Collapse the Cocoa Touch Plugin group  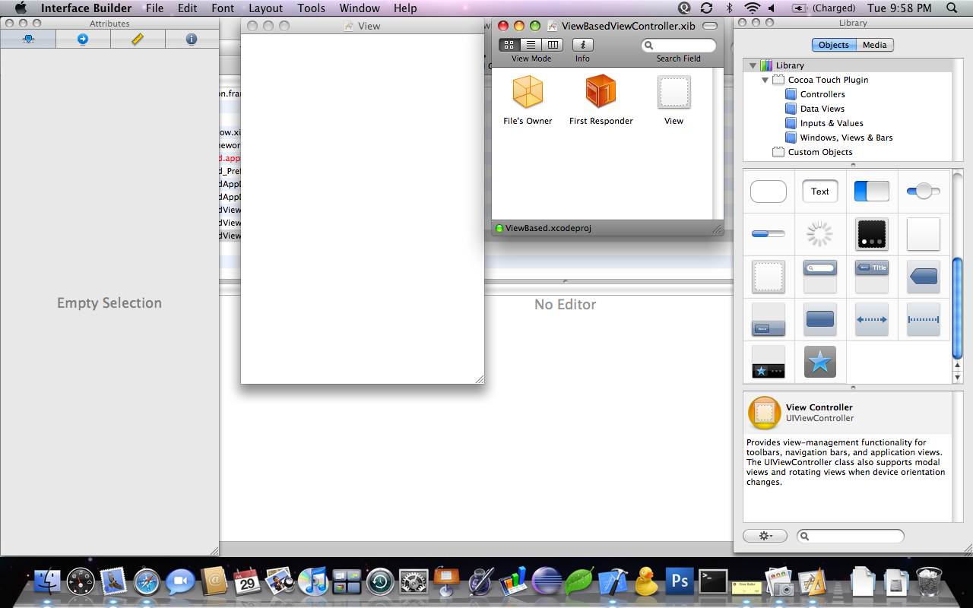765,80
